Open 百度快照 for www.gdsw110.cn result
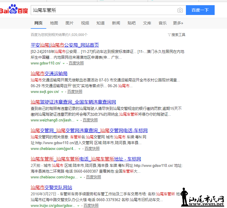The width and height of the screenshot is (227, 208). [76, 63]
